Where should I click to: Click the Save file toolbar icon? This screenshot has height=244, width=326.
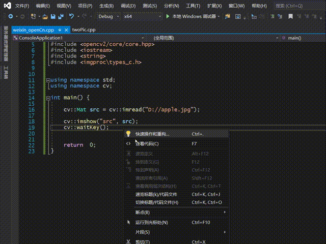[x=52, y=17]
